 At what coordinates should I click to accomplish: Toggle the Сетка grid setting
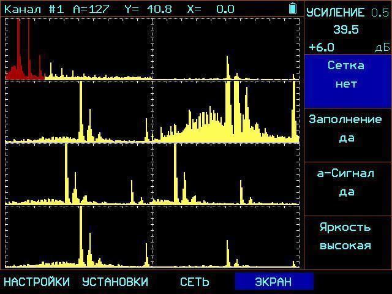[346, 75]
